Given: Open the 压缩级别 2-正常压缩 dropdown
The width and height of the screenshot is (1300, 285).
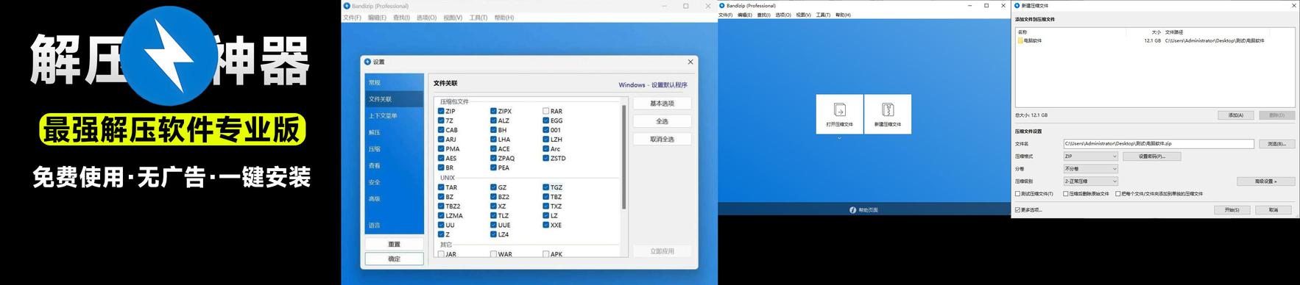Looking at the screenshot, I should click(x=1091, y=181).
